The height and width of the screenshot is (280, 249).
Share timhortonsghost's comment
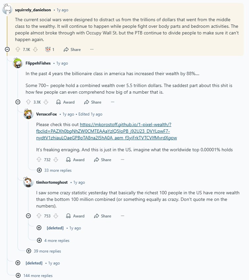pos(102,216)
